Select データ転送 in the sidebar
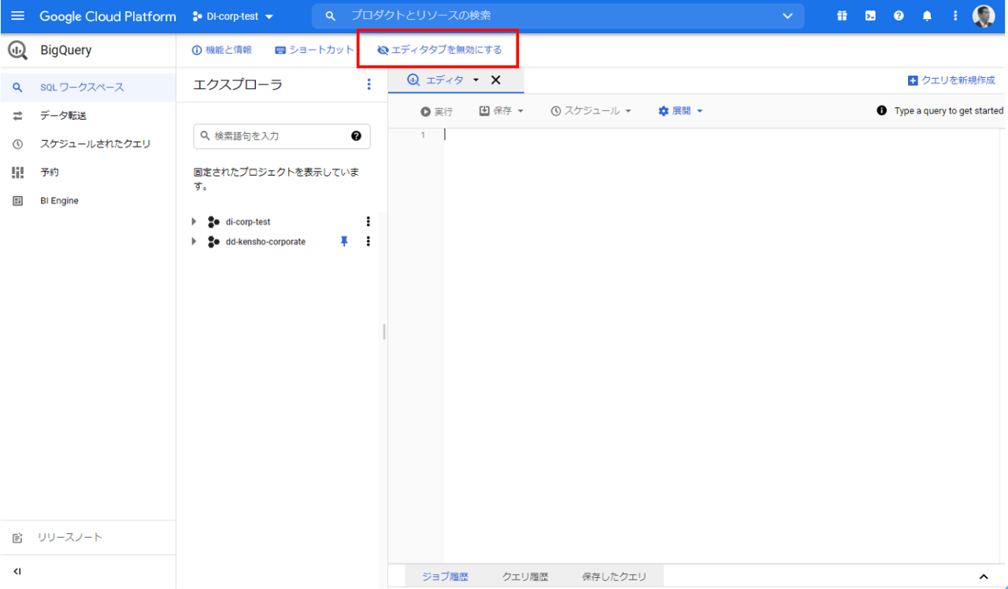The height and width of the screenshot is (589, 1008). pos(63,116)
